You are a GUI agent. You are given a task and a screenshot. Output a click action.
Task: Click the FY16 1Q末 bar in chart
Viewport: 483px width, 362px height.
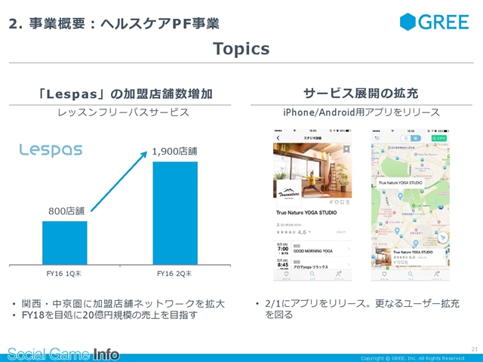tap(65, 243)
